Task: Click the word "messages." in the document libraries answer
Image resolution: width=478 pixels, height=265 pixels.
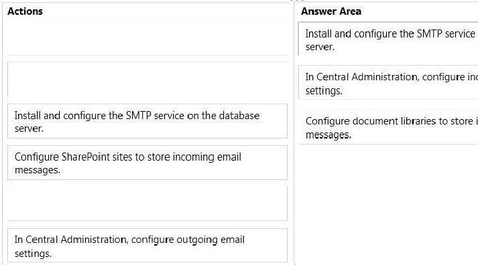Action: pos(328,135)
